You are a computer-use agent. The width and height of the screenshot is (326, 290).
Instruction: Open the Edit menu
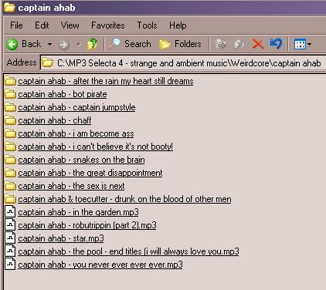click(42, 25)
